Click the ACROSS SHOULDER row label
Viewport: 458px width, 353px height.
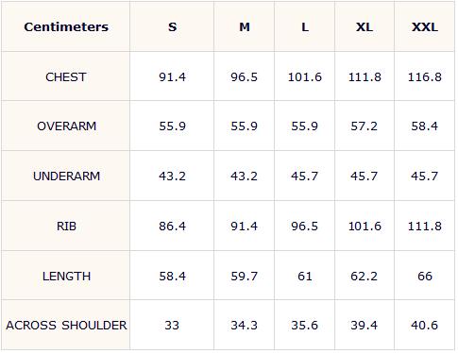(66, 325)
